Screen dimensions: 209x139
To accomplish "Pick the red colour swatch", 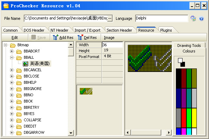I will point(184,118).
